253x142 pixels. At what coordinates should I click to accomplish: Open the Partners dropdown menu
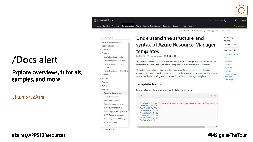167,26
